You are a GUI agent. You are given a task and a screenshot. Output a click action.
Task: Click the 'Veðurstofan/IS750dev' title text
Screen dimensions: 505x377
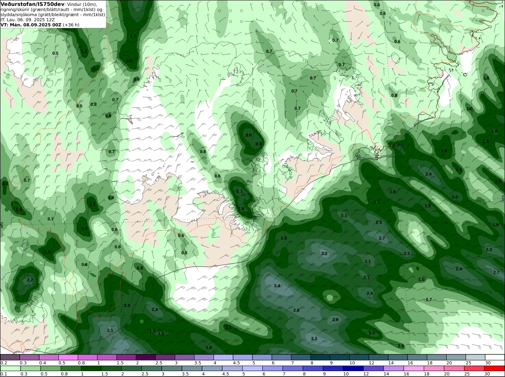pos(32,4)
